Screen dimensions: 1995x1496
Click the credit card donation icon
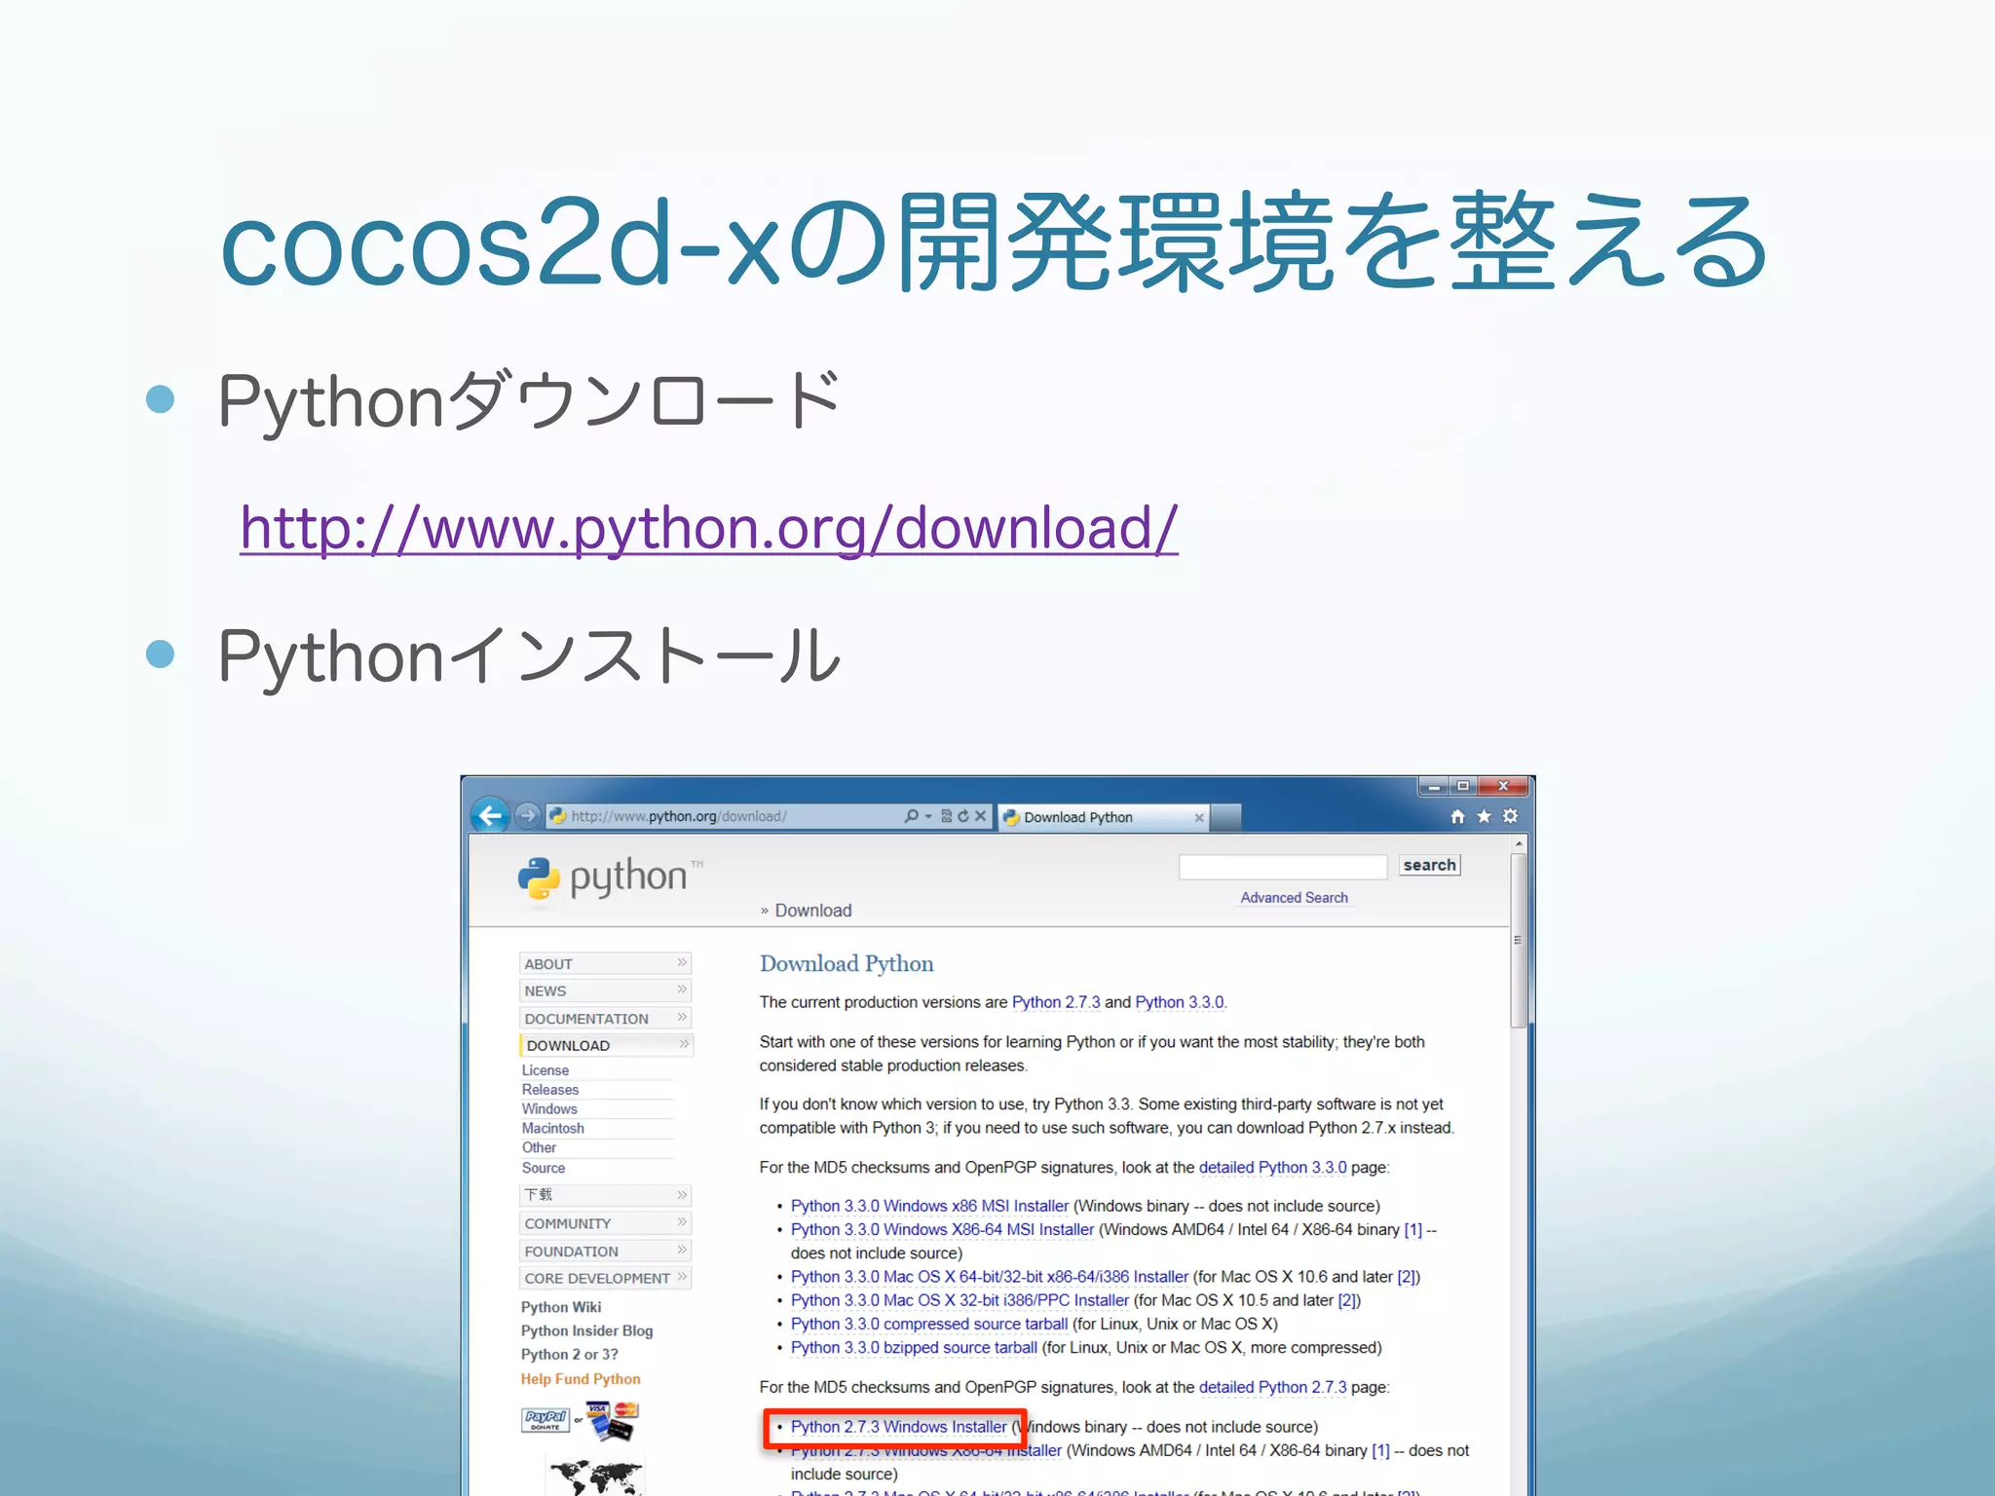click(x=612, y=1421)
